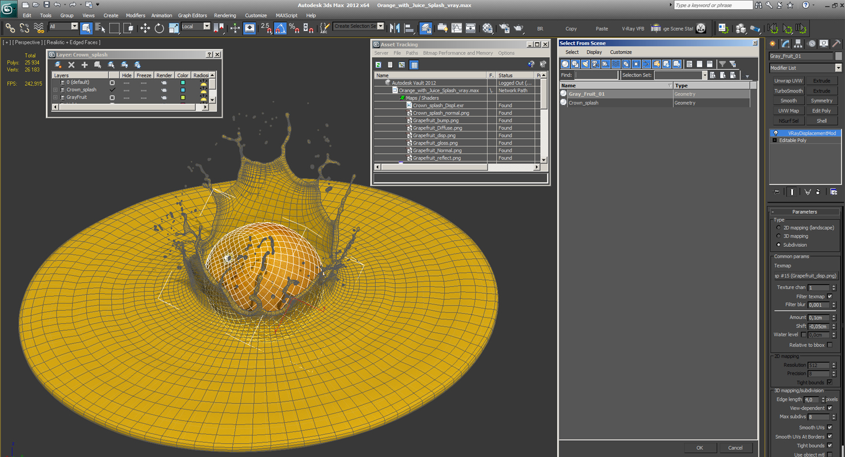Open the Selection Set dropdown in Select From Scene
845x457 pixels.
coord(681,75)
